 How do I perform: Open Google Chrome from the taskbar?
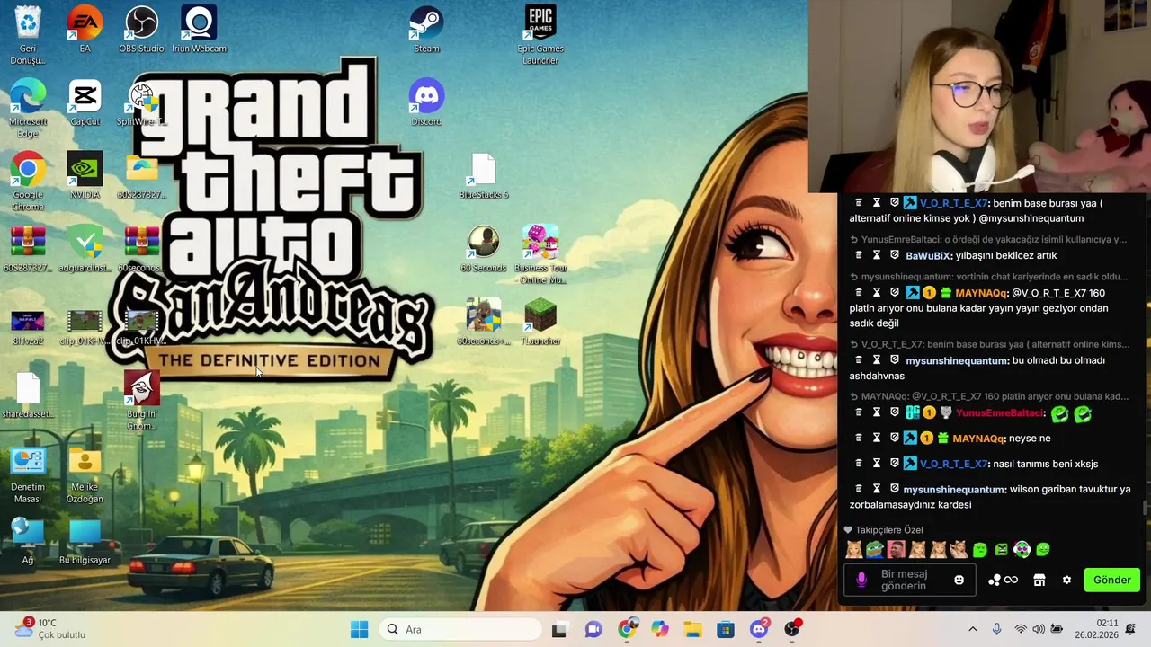[627, 629]
